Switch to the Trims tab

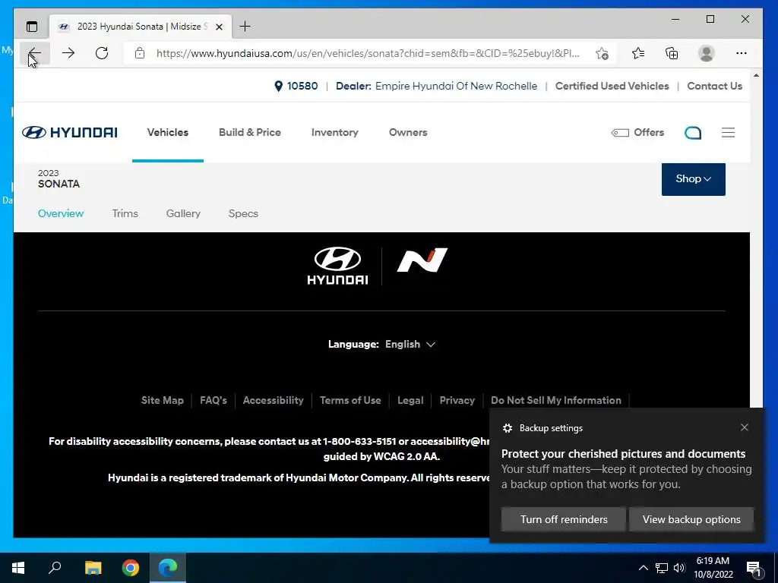tap(125, 213)
